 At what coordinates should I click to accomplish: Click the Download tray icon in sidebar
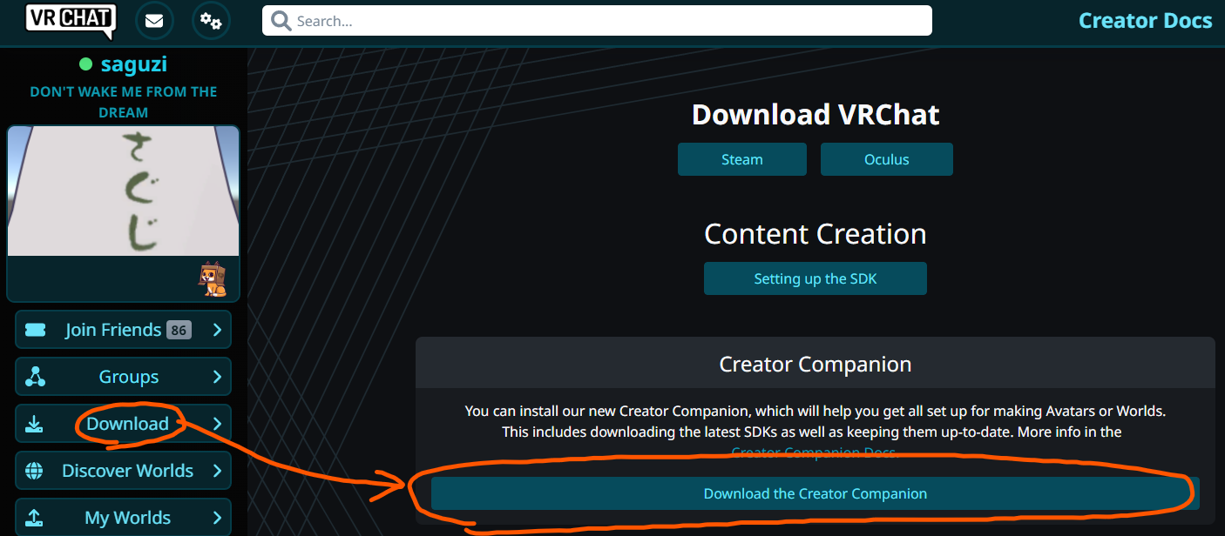(x=35, y=424)
